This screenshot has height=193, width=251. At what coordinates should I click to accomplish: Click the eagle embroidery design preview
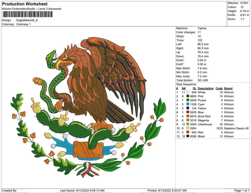(88, 107)
